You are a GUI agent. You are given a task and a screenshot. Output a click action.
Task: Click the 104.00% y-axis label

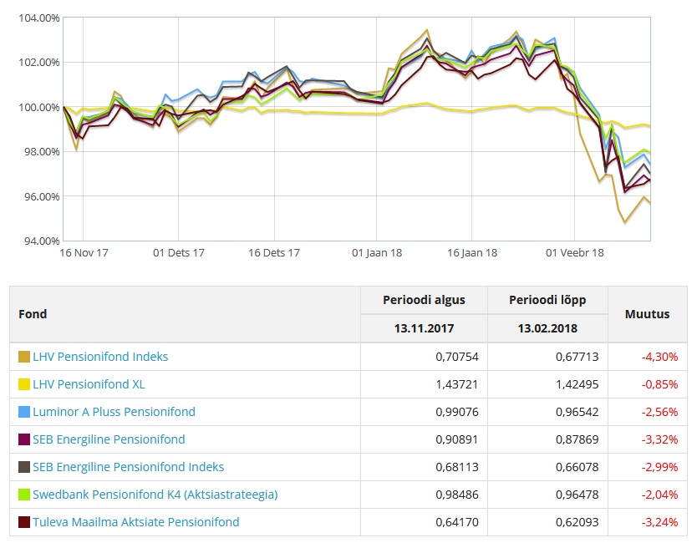[39, 18]
